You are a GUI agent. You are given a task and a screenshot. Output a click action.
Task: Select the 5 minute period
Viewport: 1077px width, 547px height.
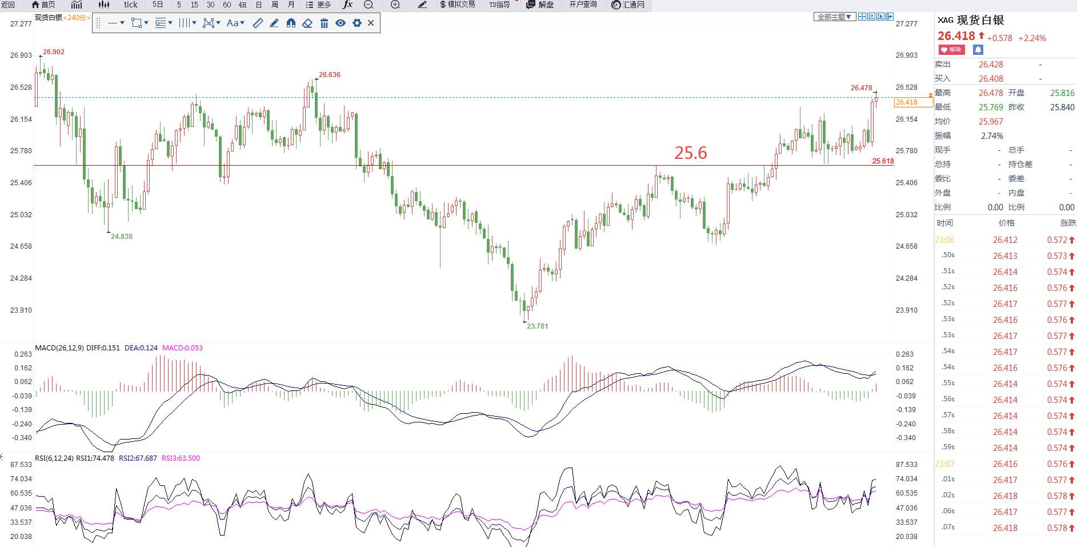[179, 5]
